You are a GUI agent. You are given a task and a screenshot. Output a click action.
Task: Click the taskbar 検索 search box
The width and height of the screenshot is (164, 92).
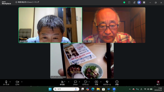coord(66,89)
